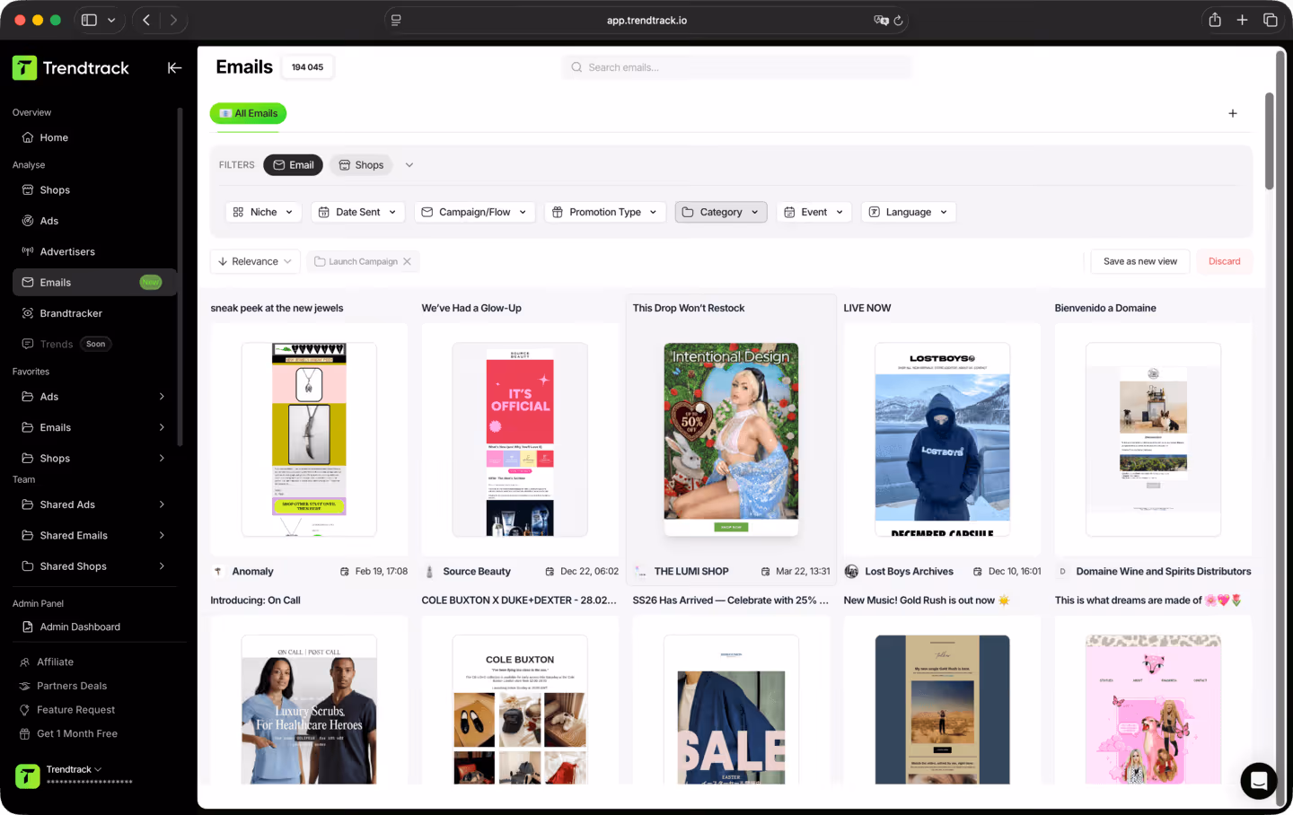Toggle the browser sidebar icon

(89, 20)
